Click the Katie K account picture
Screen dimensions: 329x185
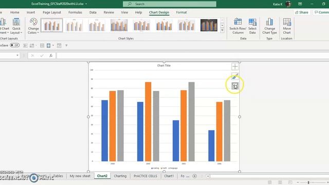[x=288, y=4]
